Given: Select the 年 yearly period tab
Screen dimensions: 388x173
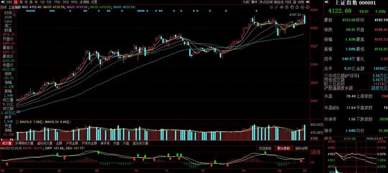Looking at the screenshot, I should pyautogui.click(x=36, y=2).
